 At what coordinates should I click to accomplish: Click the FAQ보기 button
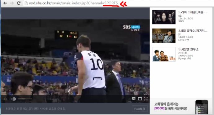pos(140,109)
